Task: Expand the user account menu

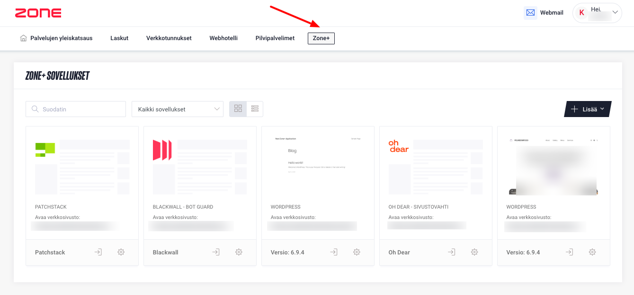Action: tap(598, 13)
